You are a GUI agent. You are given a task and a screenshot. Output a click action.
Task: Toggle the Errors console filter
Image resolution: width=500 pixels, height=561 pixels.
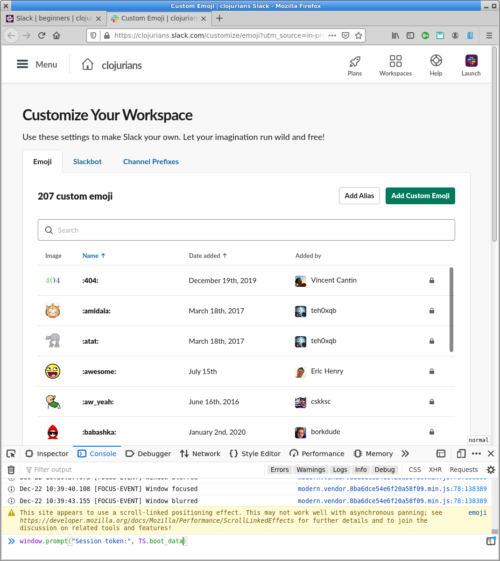coord(280,470)
